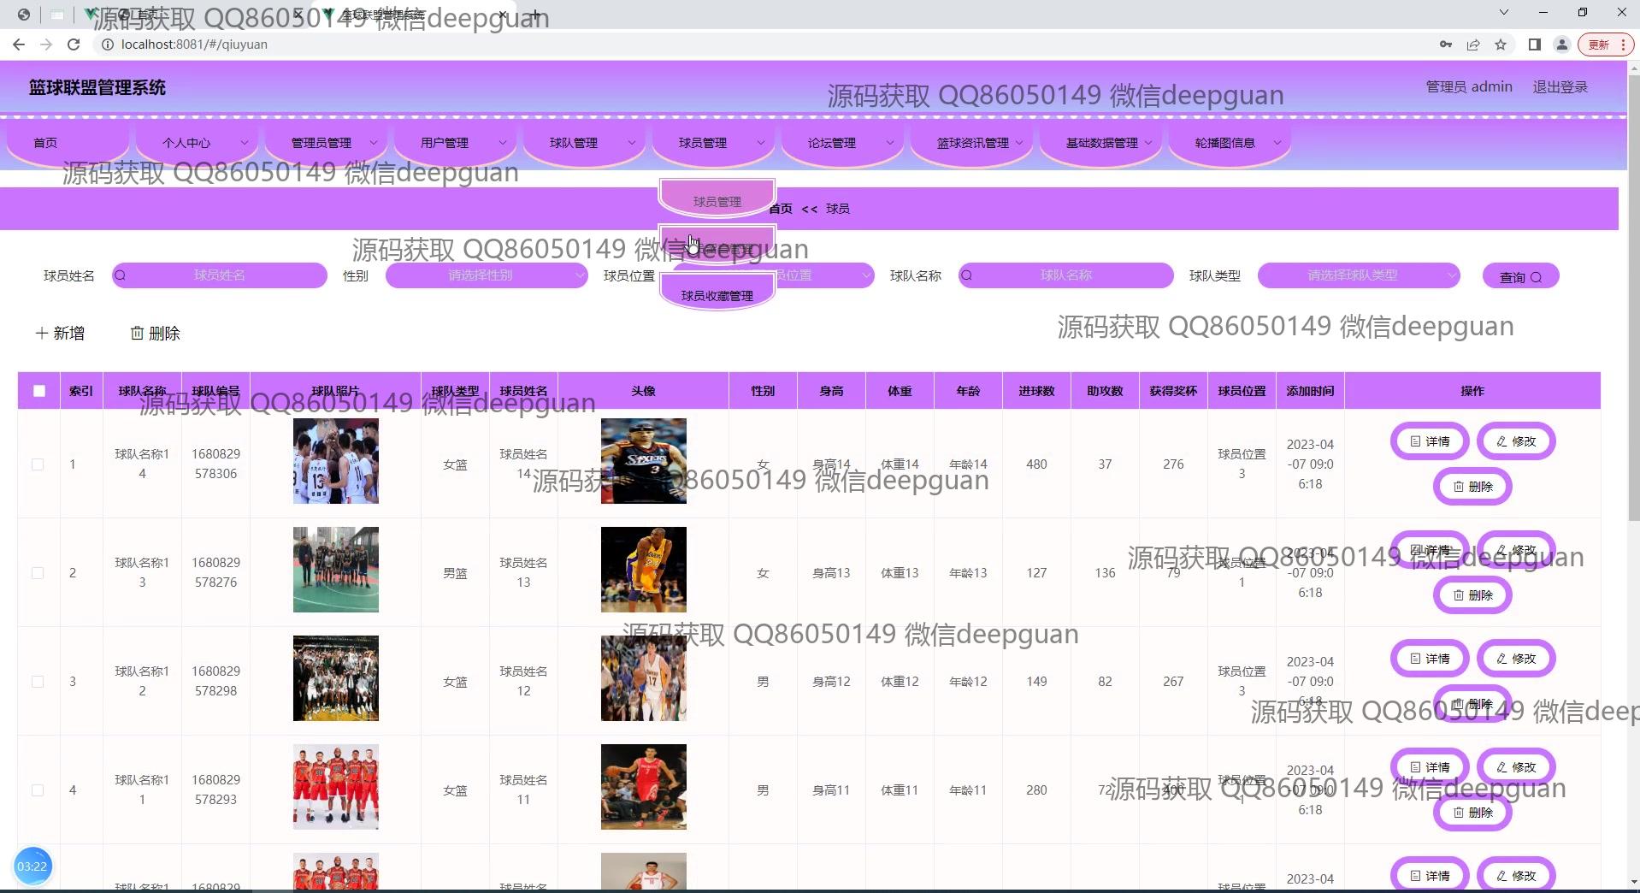Expand the 篮球资讯管理 menu
The image size is (1640, 893).
(972, 143)
